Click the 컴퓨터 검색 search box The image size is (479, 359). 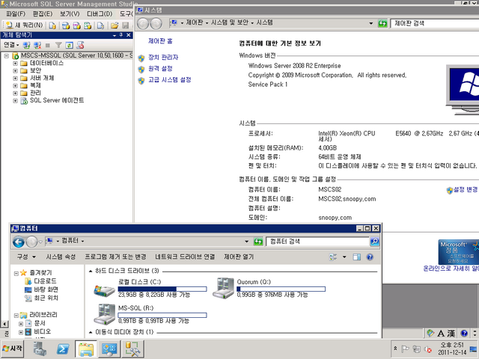pos(317,242)
